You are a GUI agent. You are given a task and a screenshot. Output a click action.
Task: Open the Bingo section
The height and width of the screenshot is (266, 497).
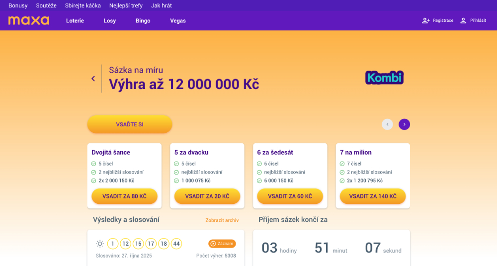click(x=143, y=21)
